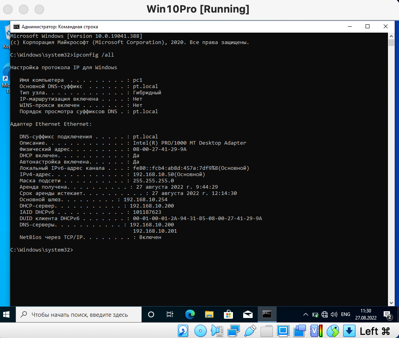Click the default gateway 192.168.10.254
The height and width of the screenshot is (338, 399).
146,200
